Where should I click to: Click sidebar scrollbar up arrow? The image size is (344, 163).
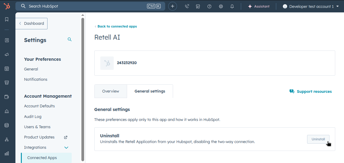coord(83,15)
